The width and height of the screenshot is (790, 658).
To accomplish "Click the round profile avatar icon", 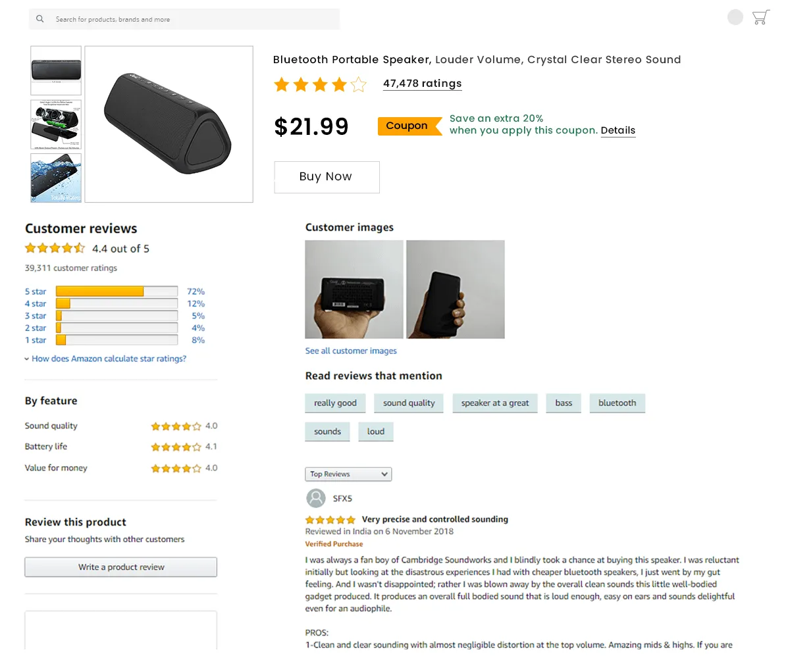I will coord(735,18).
